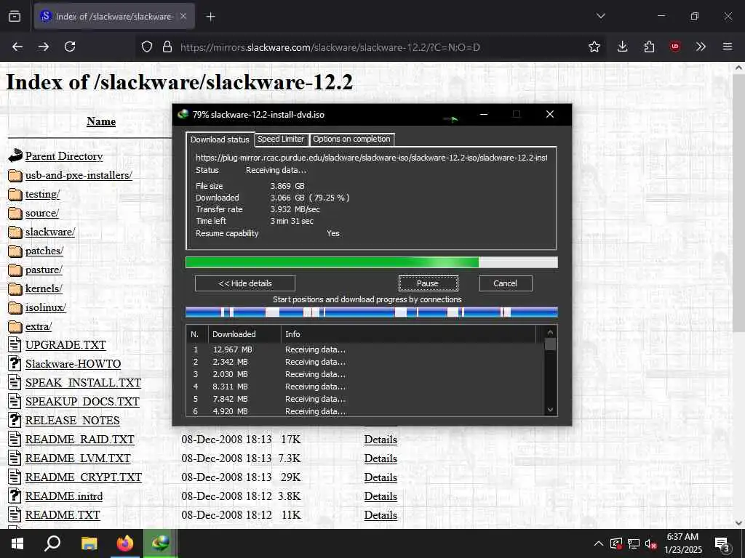Sort listing by Name column link
This screenshot has width=745, height=558.
101,121
